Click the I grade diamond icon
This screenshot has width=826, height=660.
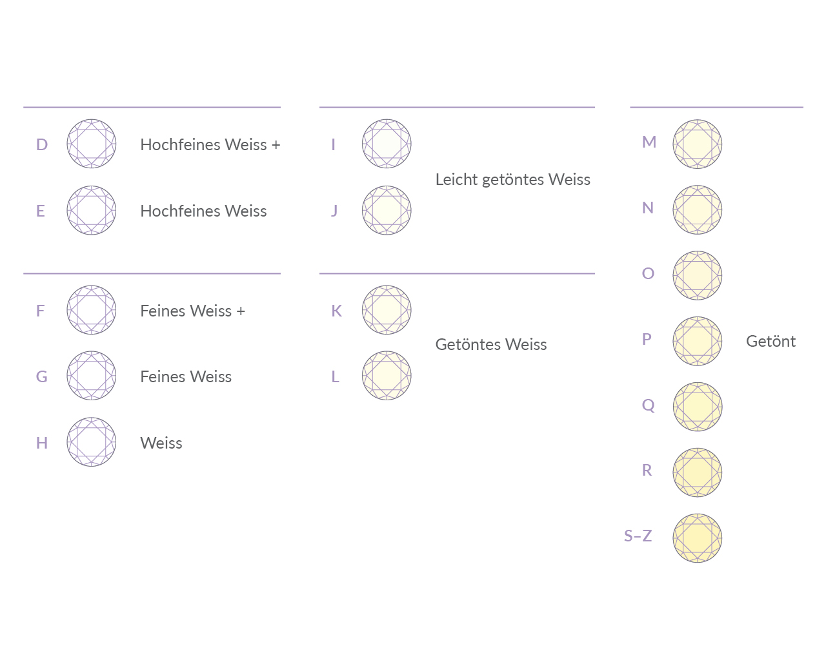point(387,144)
